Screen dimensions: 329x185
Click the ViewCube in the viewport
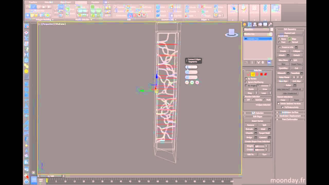231,33
